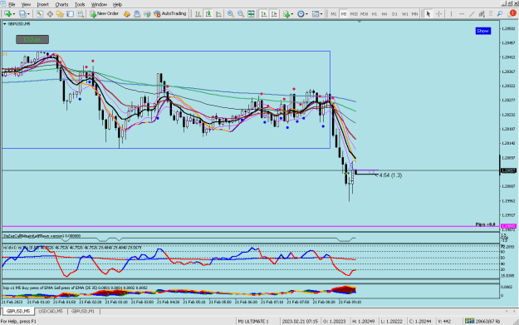The width and height of the screenshot is (519, 325).
Task: Draw an equidistant channel
Action: tap(482, 14)
